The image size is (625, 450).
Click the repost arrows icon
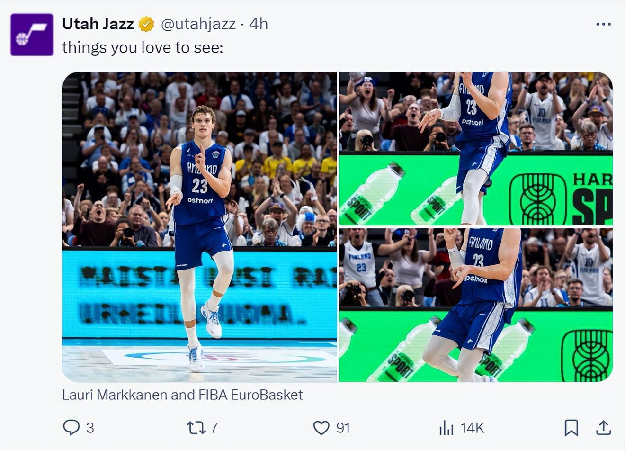point(196,428)
